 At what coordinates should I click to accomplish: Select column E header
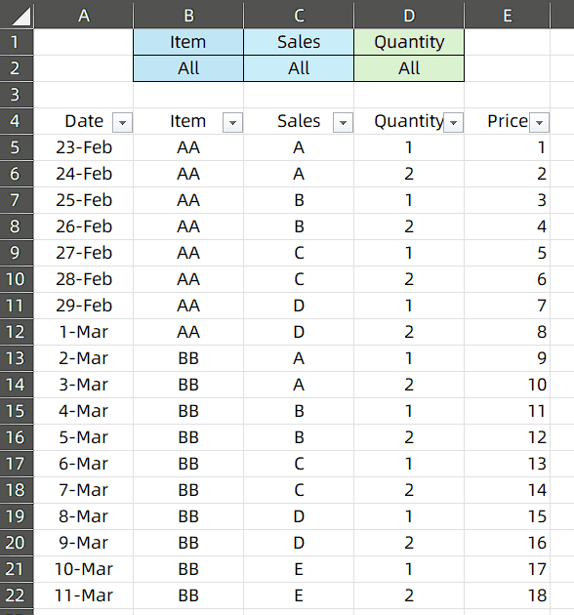[x=508, y=16]
